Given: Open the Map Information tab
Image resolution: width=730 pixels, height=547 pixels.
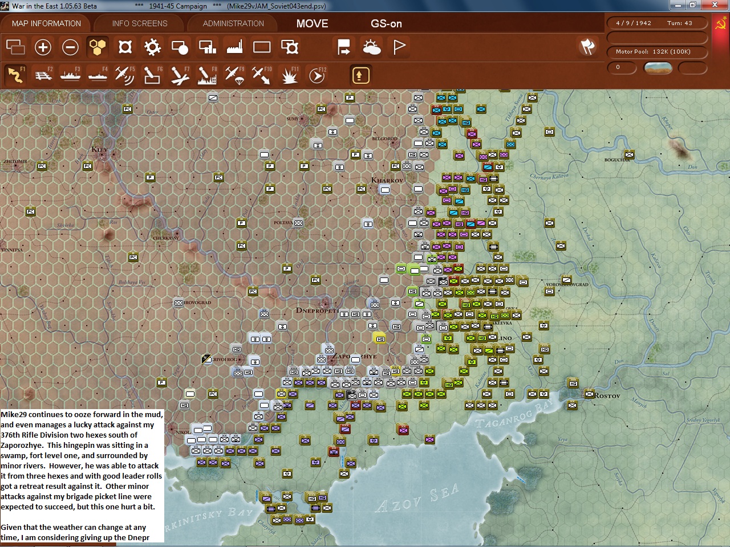Looking at the screenshot, I should (x=46, y=23).
